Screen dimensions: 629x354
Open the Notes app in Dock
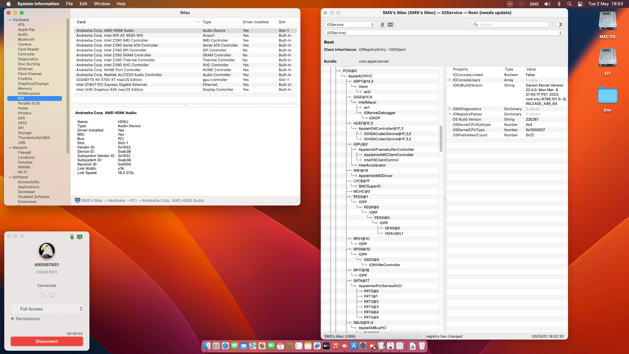click(308, 346)
